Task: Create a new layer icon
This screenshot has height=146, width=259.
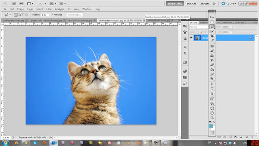Action: point(247,137)
